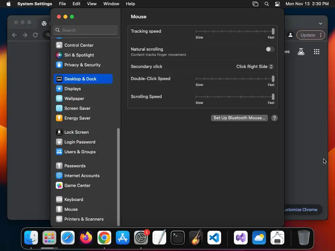335x251 pixels.
Task: Open Chrome profile avatar icon
Action: click(x=291, y=35)
